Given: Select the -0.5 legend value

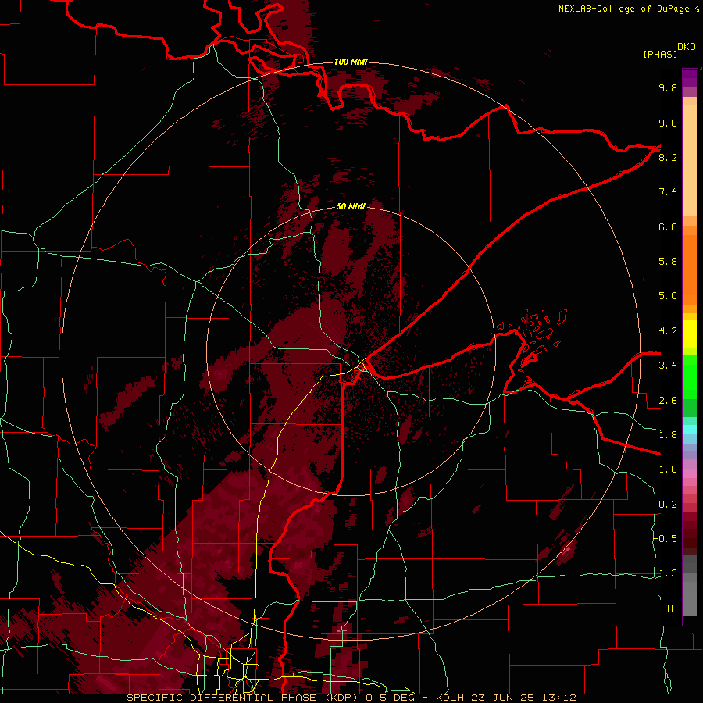Looking at the screenshot, I should (666, 539).
